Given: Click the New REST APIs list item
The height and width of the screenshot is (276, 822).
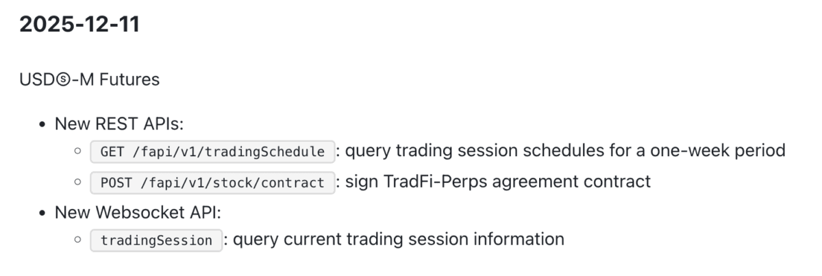Looking at the screenshot, I should click(x=120, y=123).
